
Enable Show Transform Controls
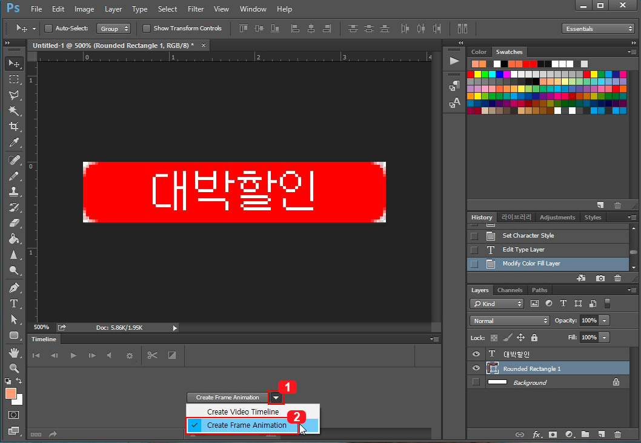coord(146,28)
